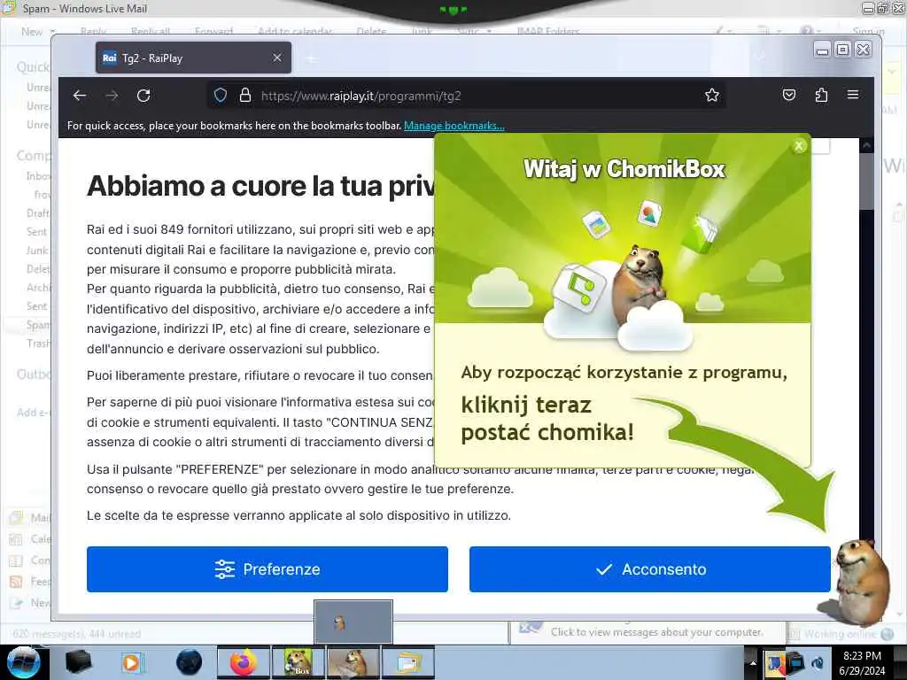
Task: Switch to Firefox in the taskbar
Action: click(243, 662)
